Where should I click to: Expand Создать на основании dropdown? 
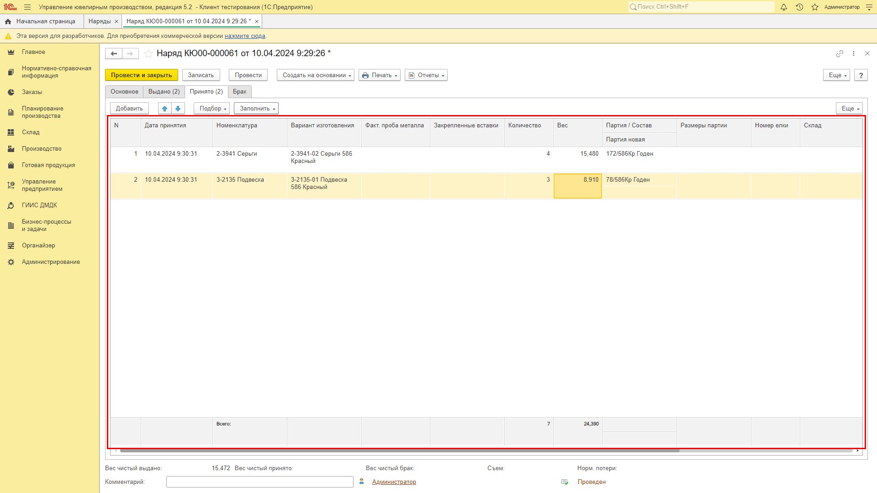point(316,75)
